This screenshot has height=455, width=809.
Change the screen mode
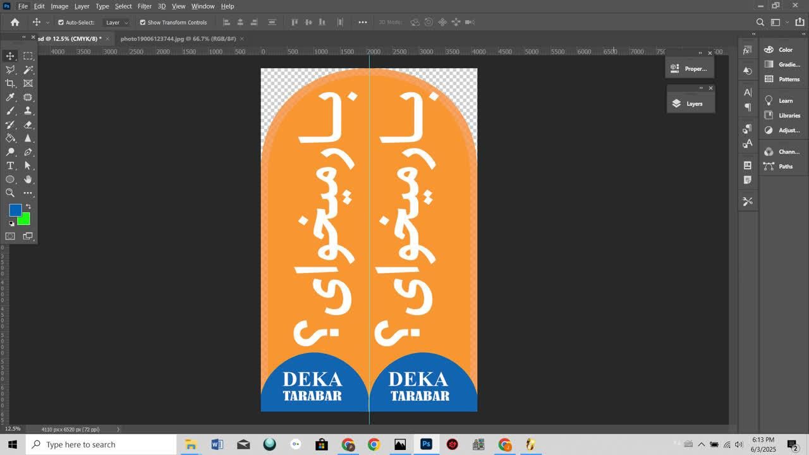28,236
